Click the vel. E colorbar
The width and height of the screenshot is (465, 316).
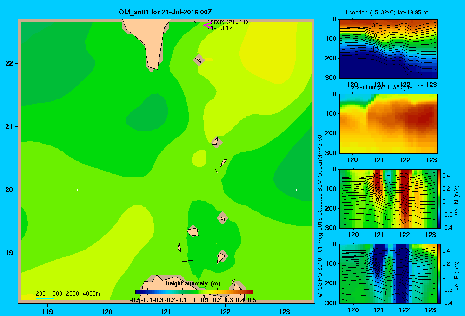tap(439, 274)
